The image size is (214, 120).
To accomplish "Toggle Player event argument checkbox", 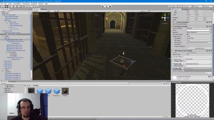I will coord(186,61).
